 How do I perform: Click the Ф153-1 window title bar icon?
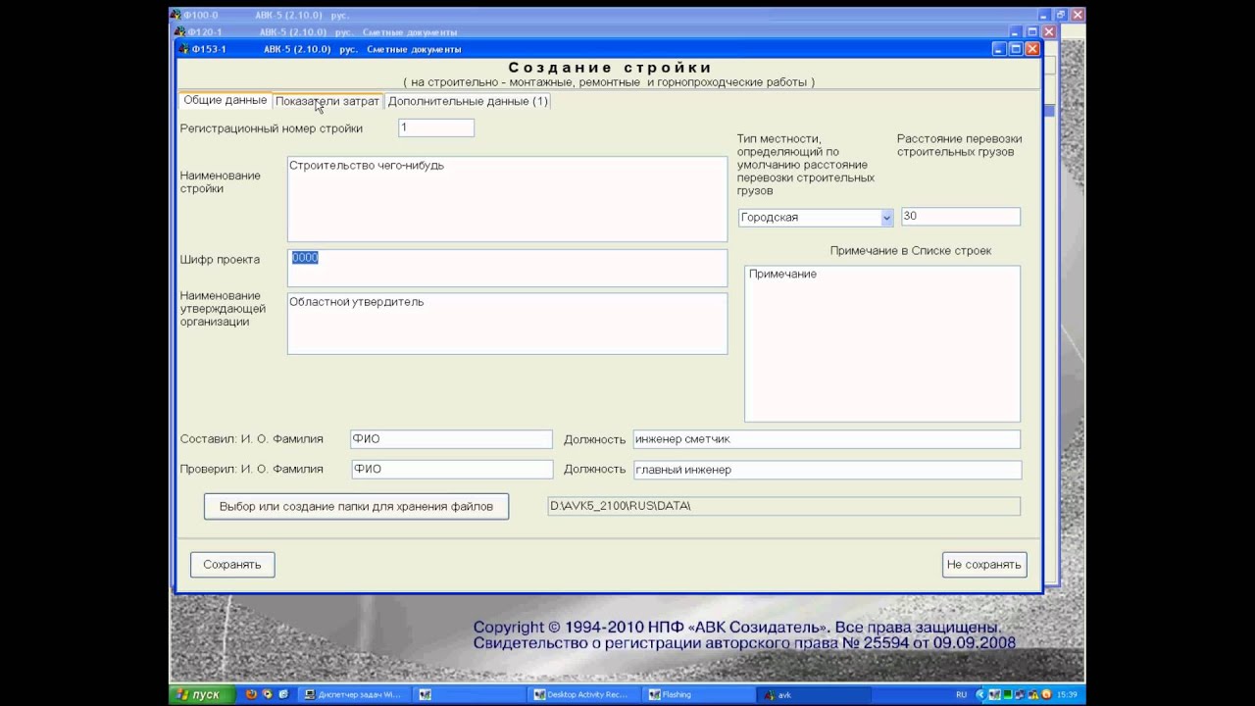tap(183, 49)
